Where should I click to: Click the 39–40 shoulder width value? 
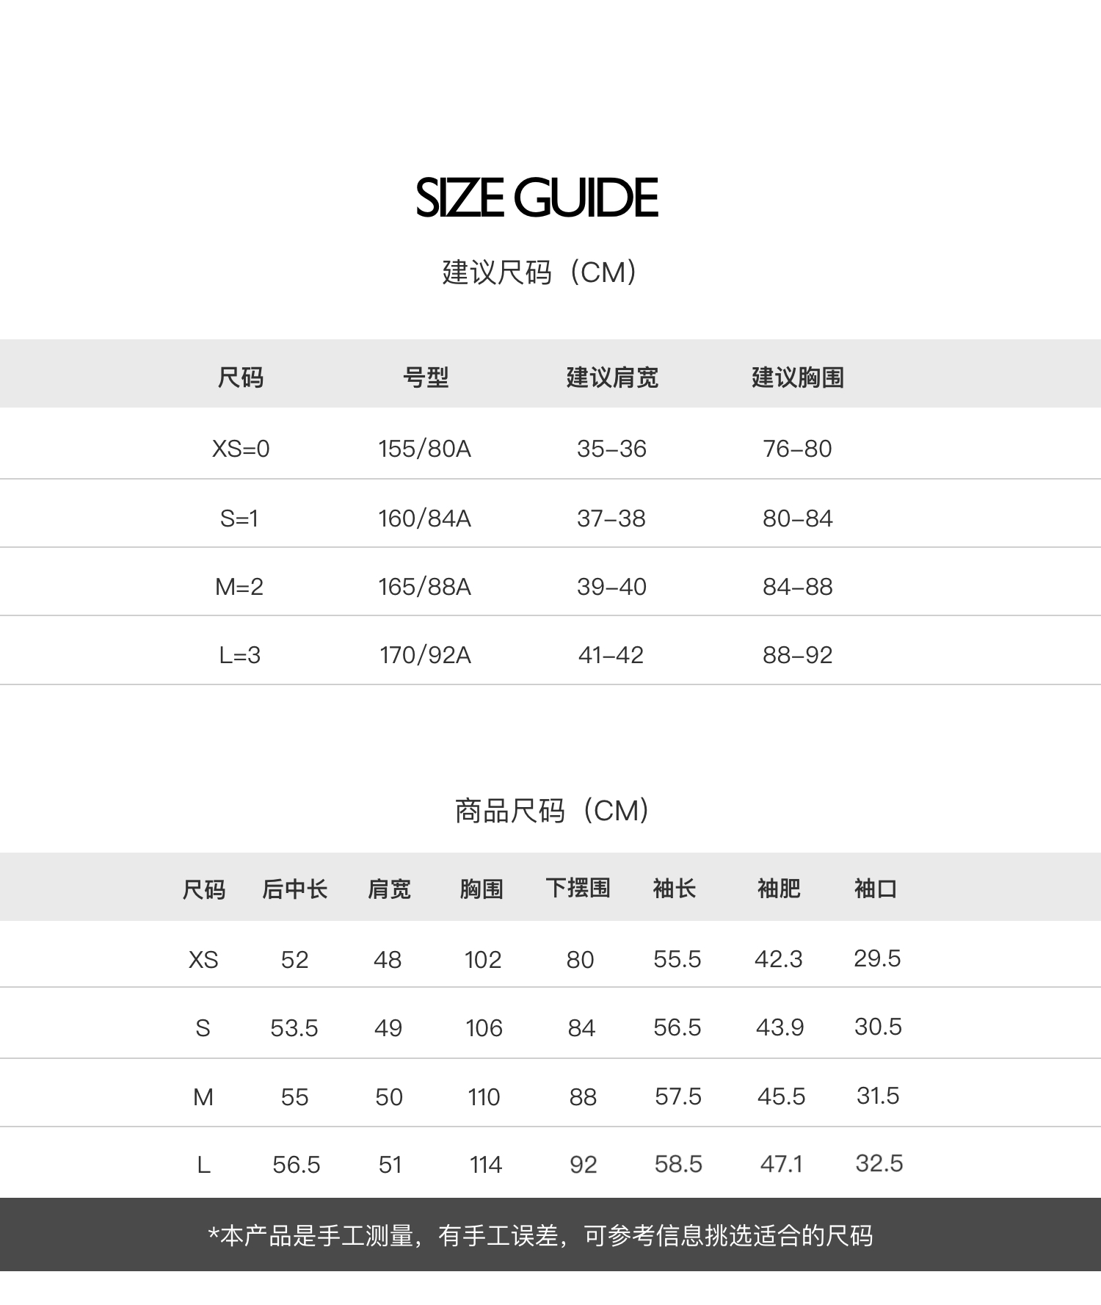(x=611, y=587)
